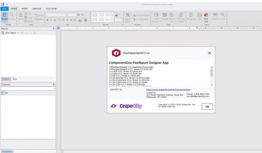Show the Properties window from View group
Screen dimensions: 262x153
click(191, 16)
